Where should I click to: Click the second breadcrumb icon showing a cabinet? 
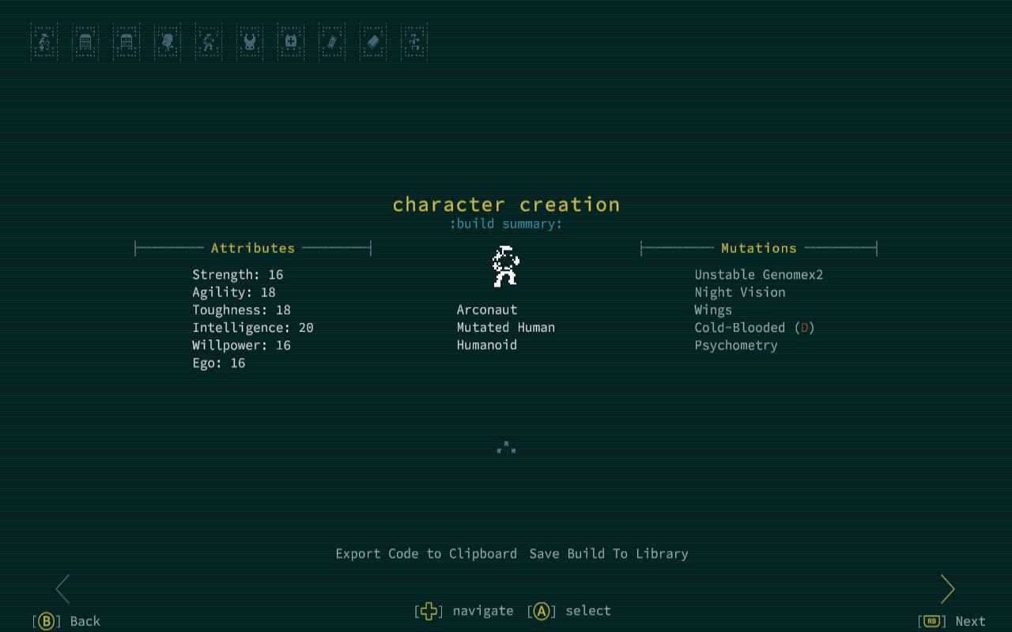pos(85,42)
